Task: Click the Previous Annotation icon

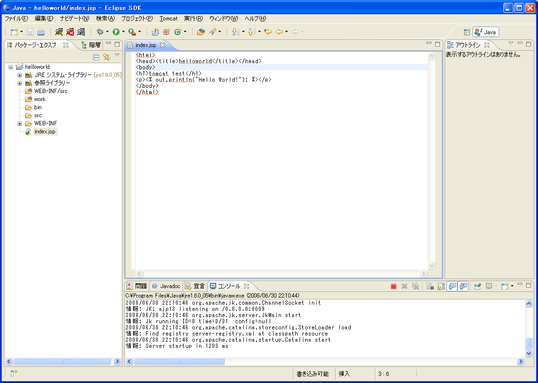Action: (252, 32)
